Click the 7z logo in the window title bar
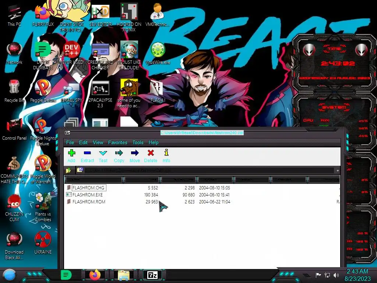 coord(67,133)
